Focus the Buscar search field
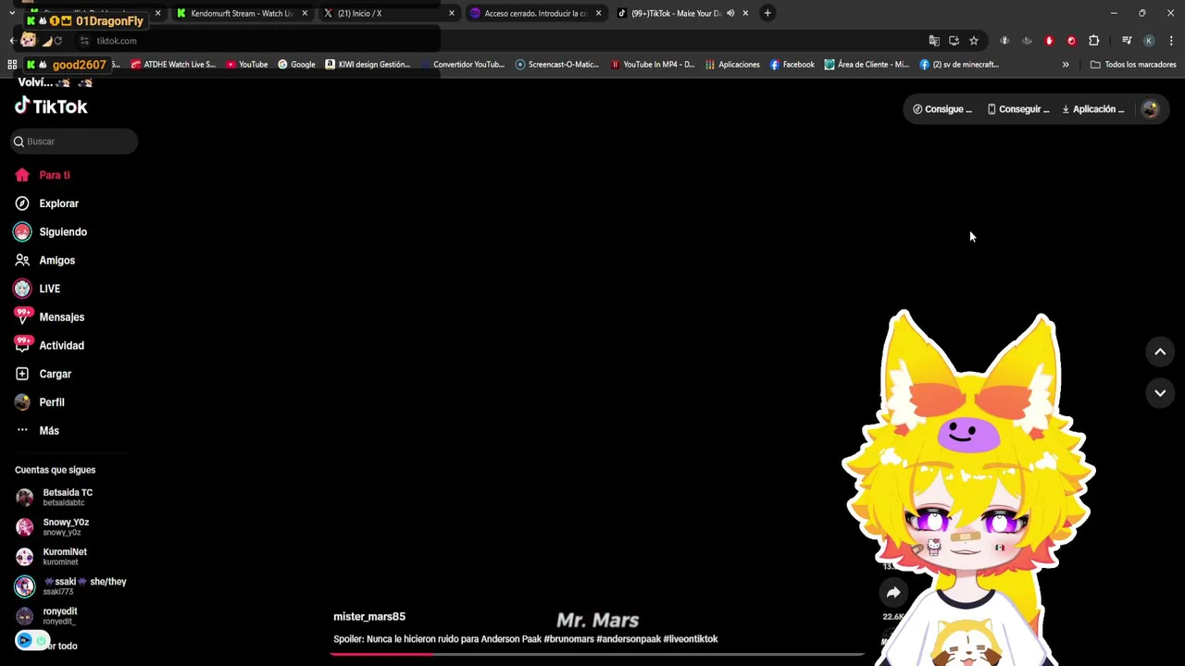 (x=74, y=142)
